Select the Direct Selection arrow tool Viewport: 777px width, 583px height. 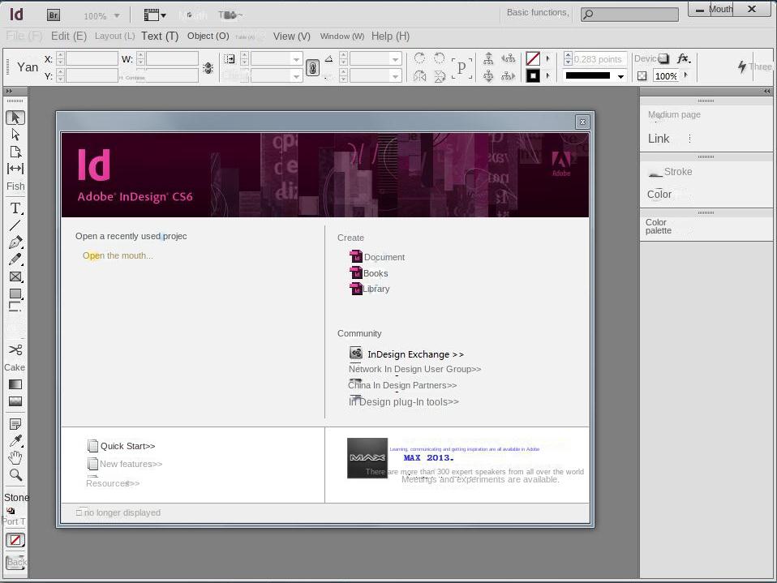[15, 135]
